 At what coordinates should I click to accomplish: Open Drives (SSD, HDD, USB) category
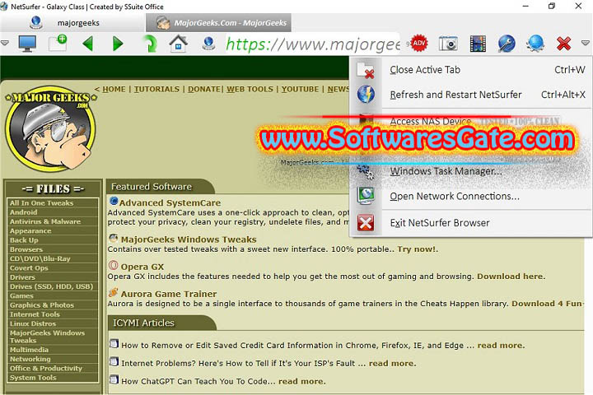(x=53, y=286)
